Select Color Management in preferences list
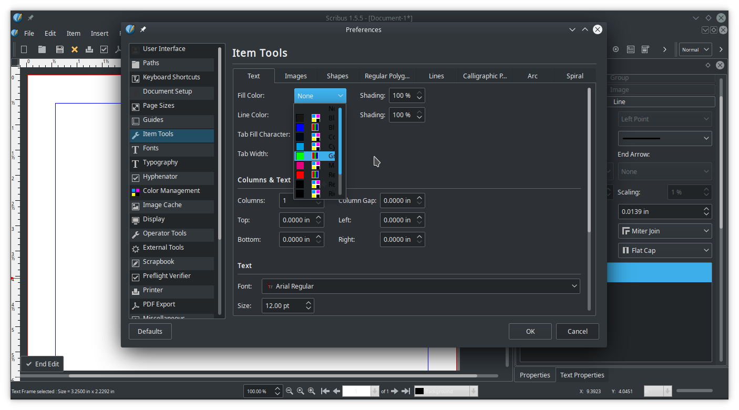 tap(171, 191)
